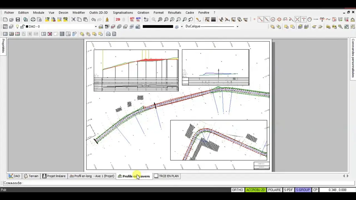Click the Save floppy disk icon
356x200 pixels.
pyautogui.click(x=18, y=19)
